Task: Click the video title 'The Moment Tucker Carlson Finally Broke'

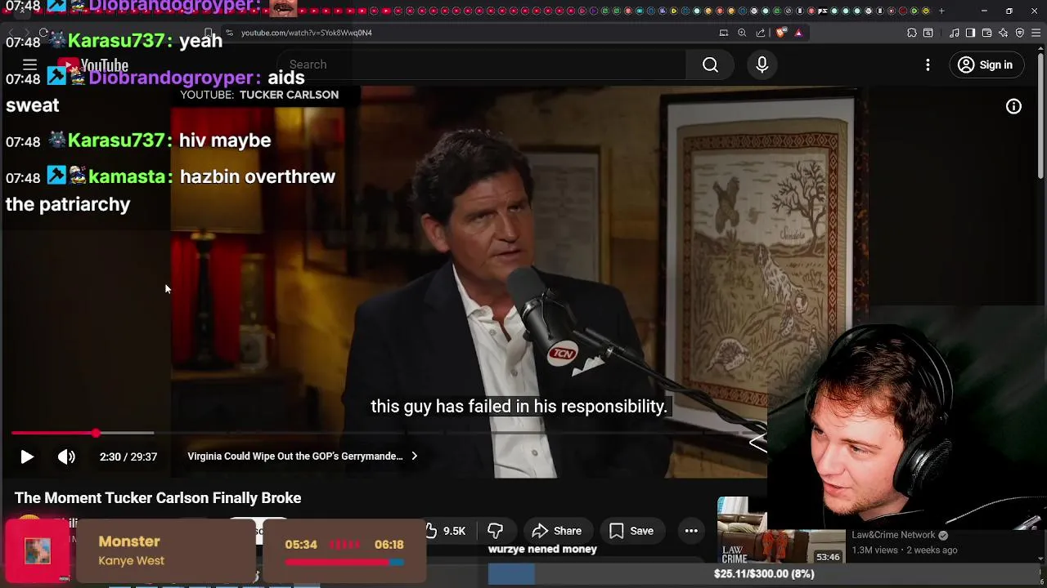Action: (158, 498)
